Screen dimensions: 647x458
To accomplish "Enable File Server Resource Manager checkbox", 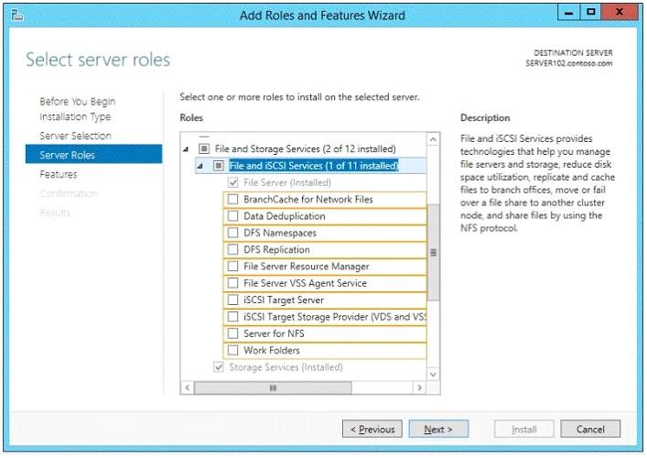I will [232, 267].
